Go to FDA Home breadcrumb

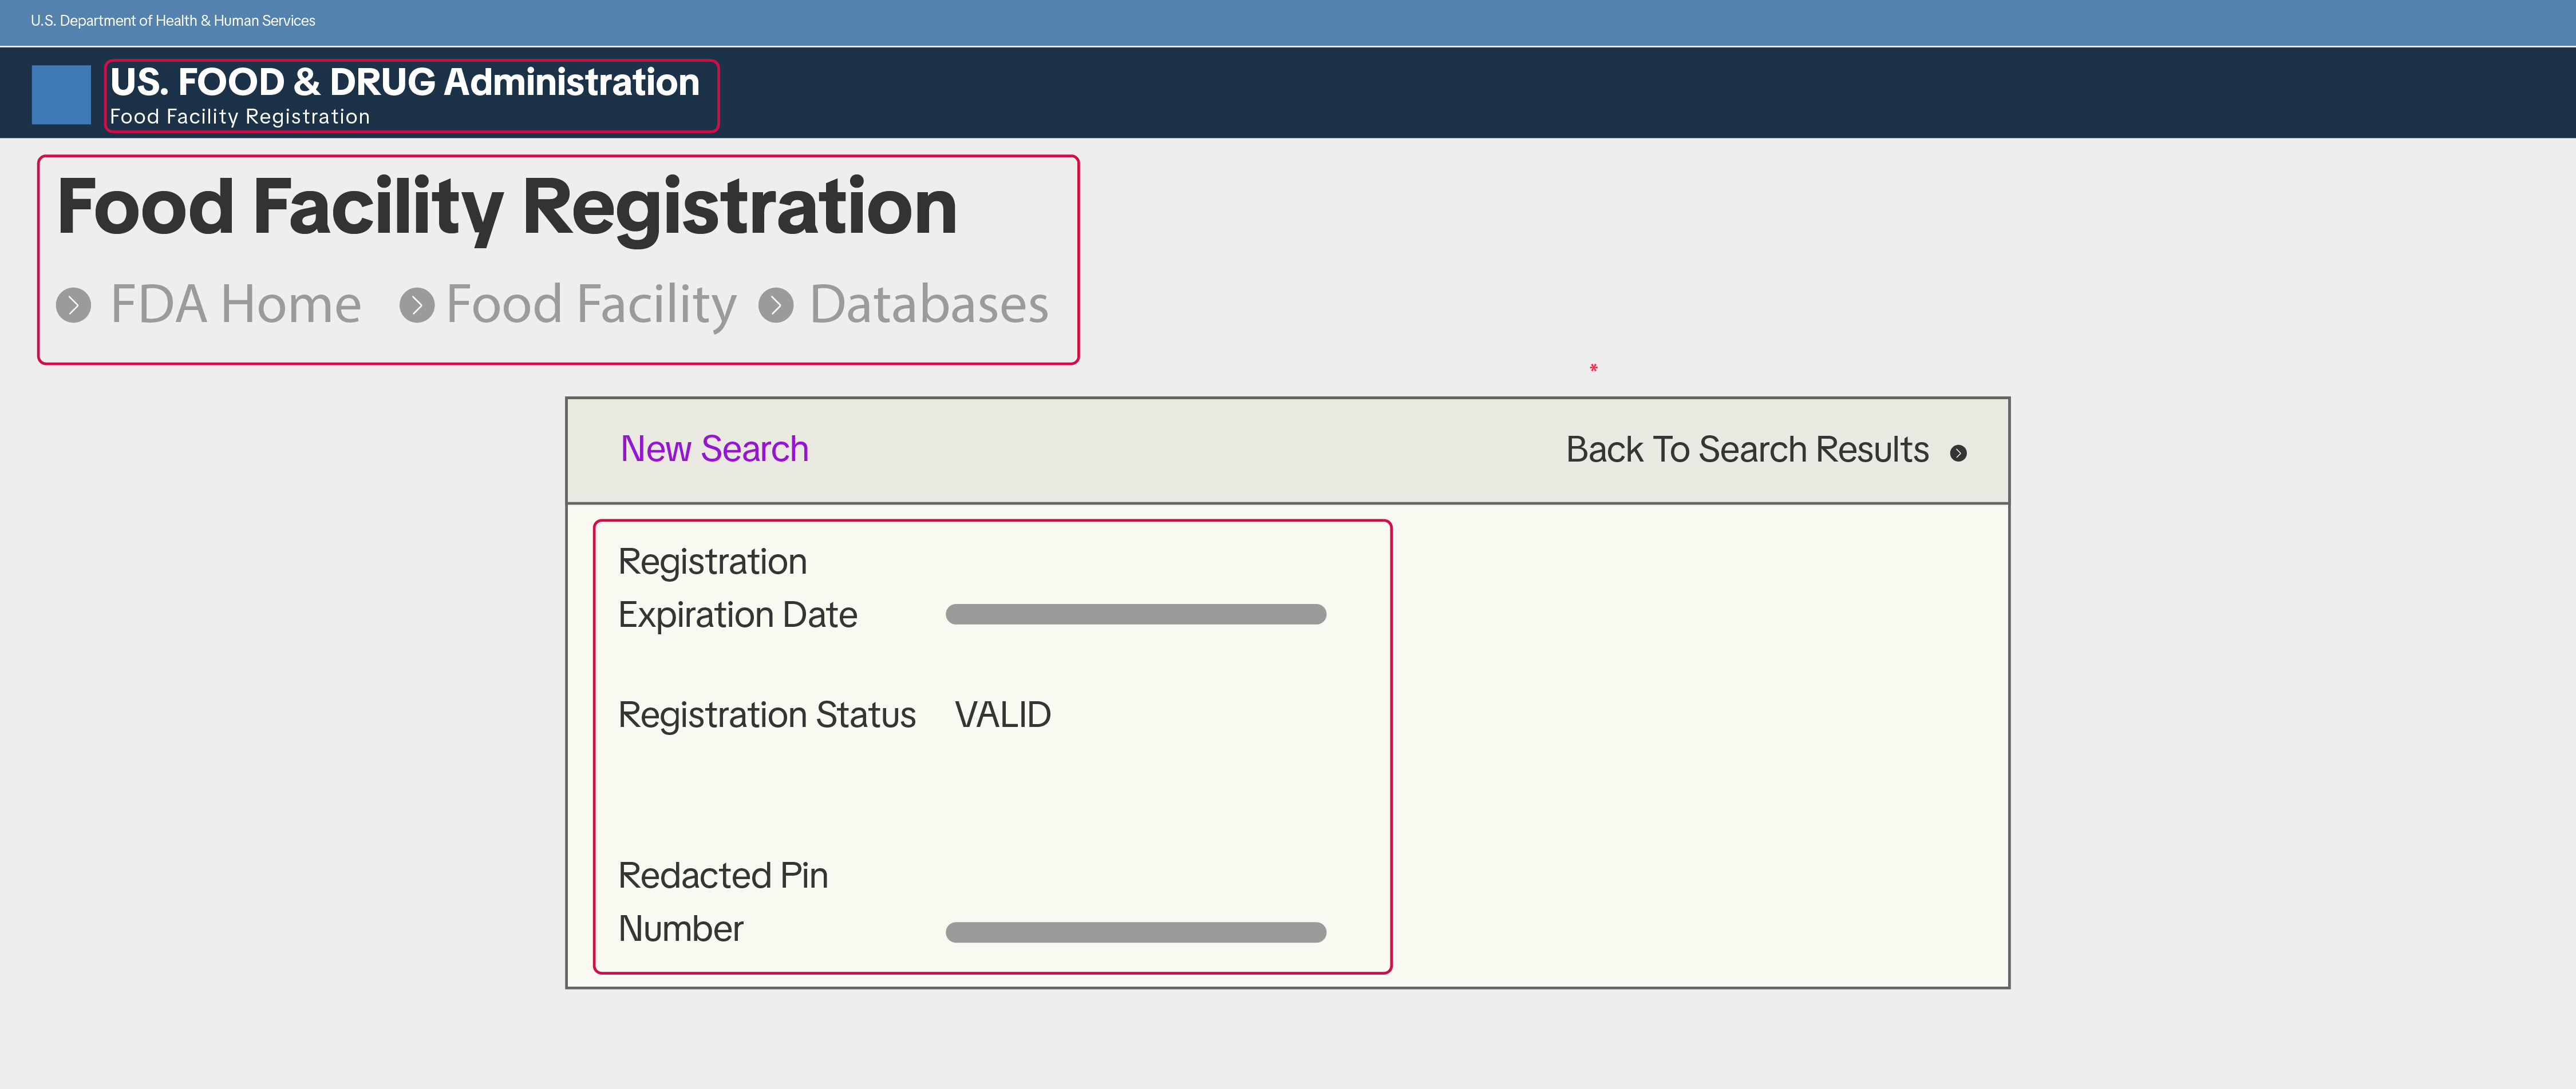[x=235, y=305]
